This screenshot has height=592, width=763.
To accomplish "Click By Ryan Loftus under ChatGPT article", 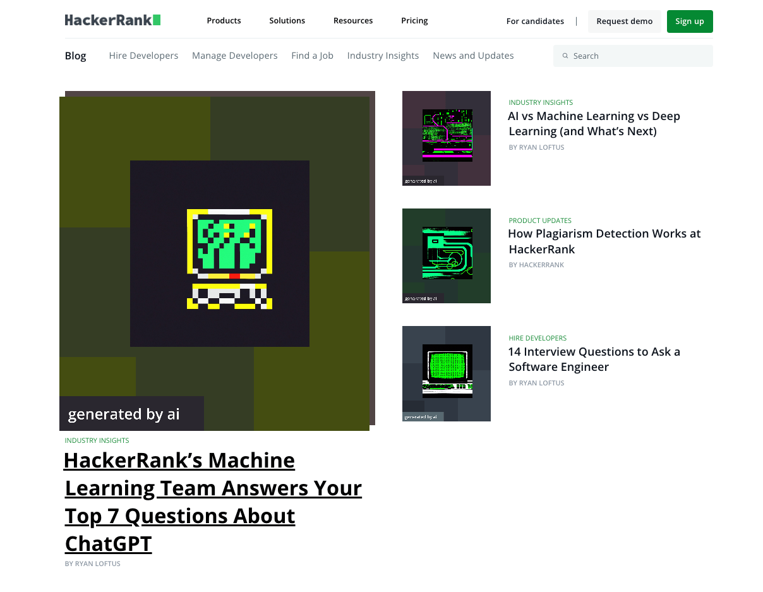I will click(x=92, y=564).
